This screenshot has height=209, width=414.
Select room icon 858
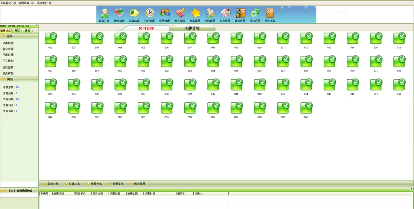click(x=260, y=108)
